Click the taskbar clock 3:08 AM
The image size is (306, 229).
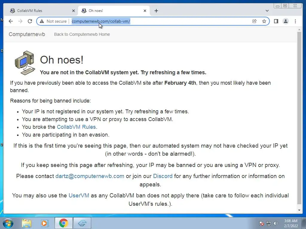[291, 223]
